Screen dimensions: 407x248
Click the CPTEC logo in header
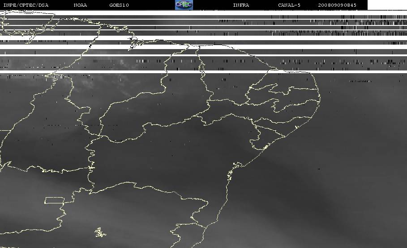(x=184, y=5)
